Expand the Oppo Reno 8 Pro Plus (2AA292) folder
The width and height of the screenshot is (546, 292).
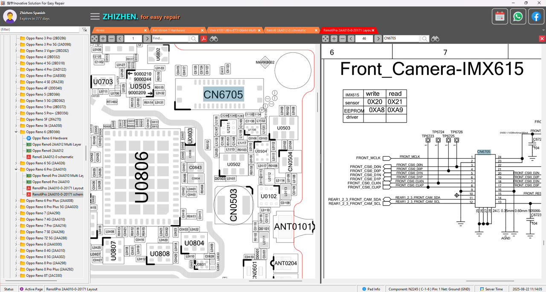click(17, 269)
